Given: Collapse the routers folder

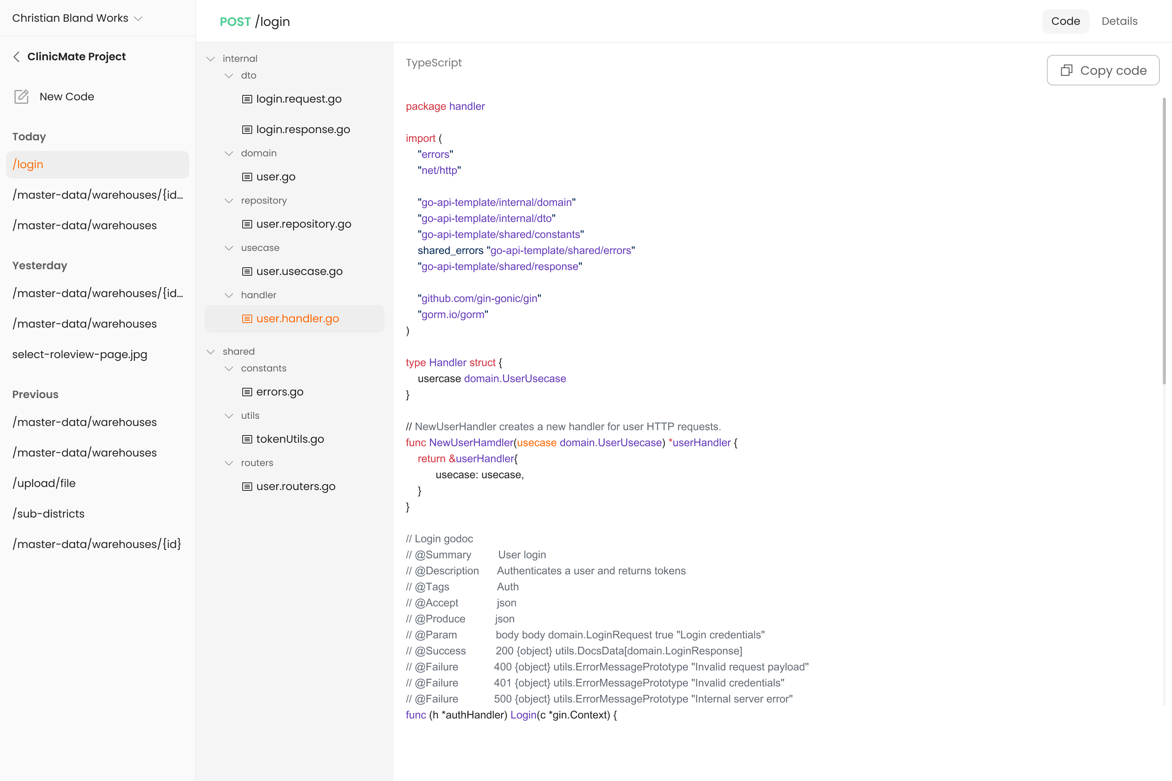Looking at the screenshot, I should pyautogui.click(x=229, y=463).
